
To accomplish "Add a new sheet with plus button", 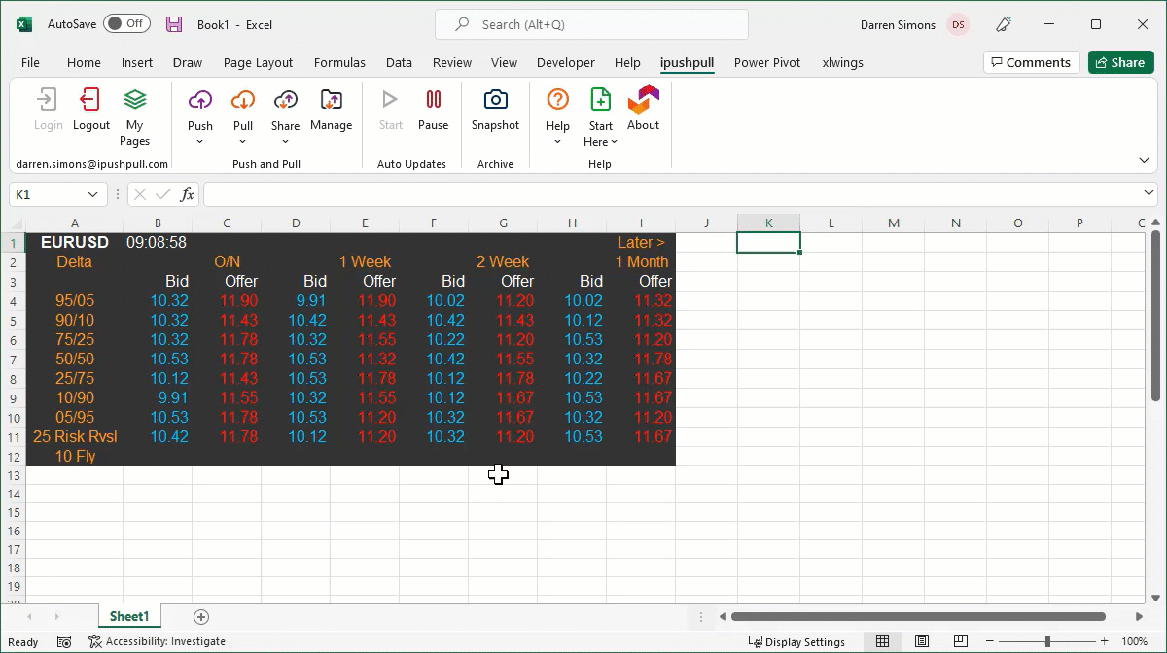I will click(201, 617).
